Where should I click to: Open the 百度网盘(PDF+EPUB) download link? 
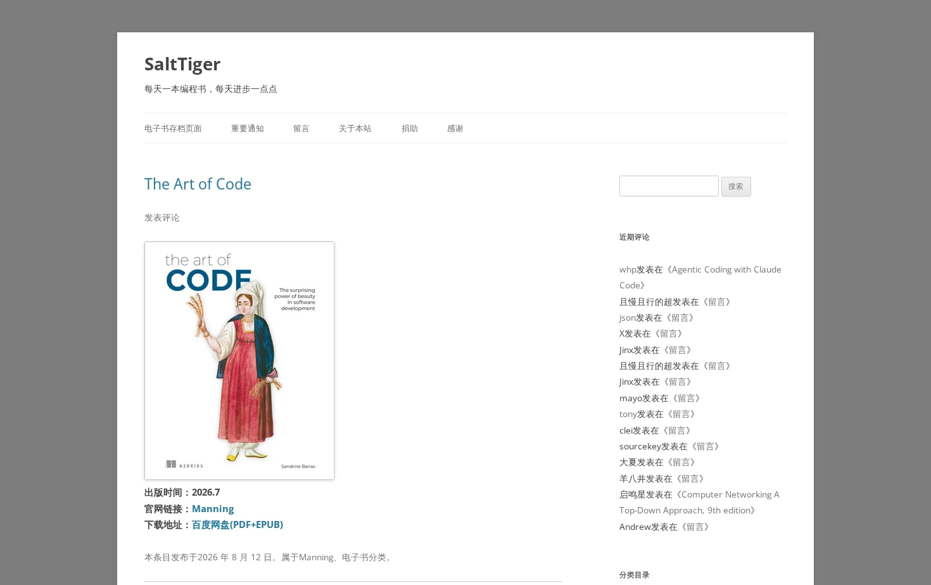237,525
